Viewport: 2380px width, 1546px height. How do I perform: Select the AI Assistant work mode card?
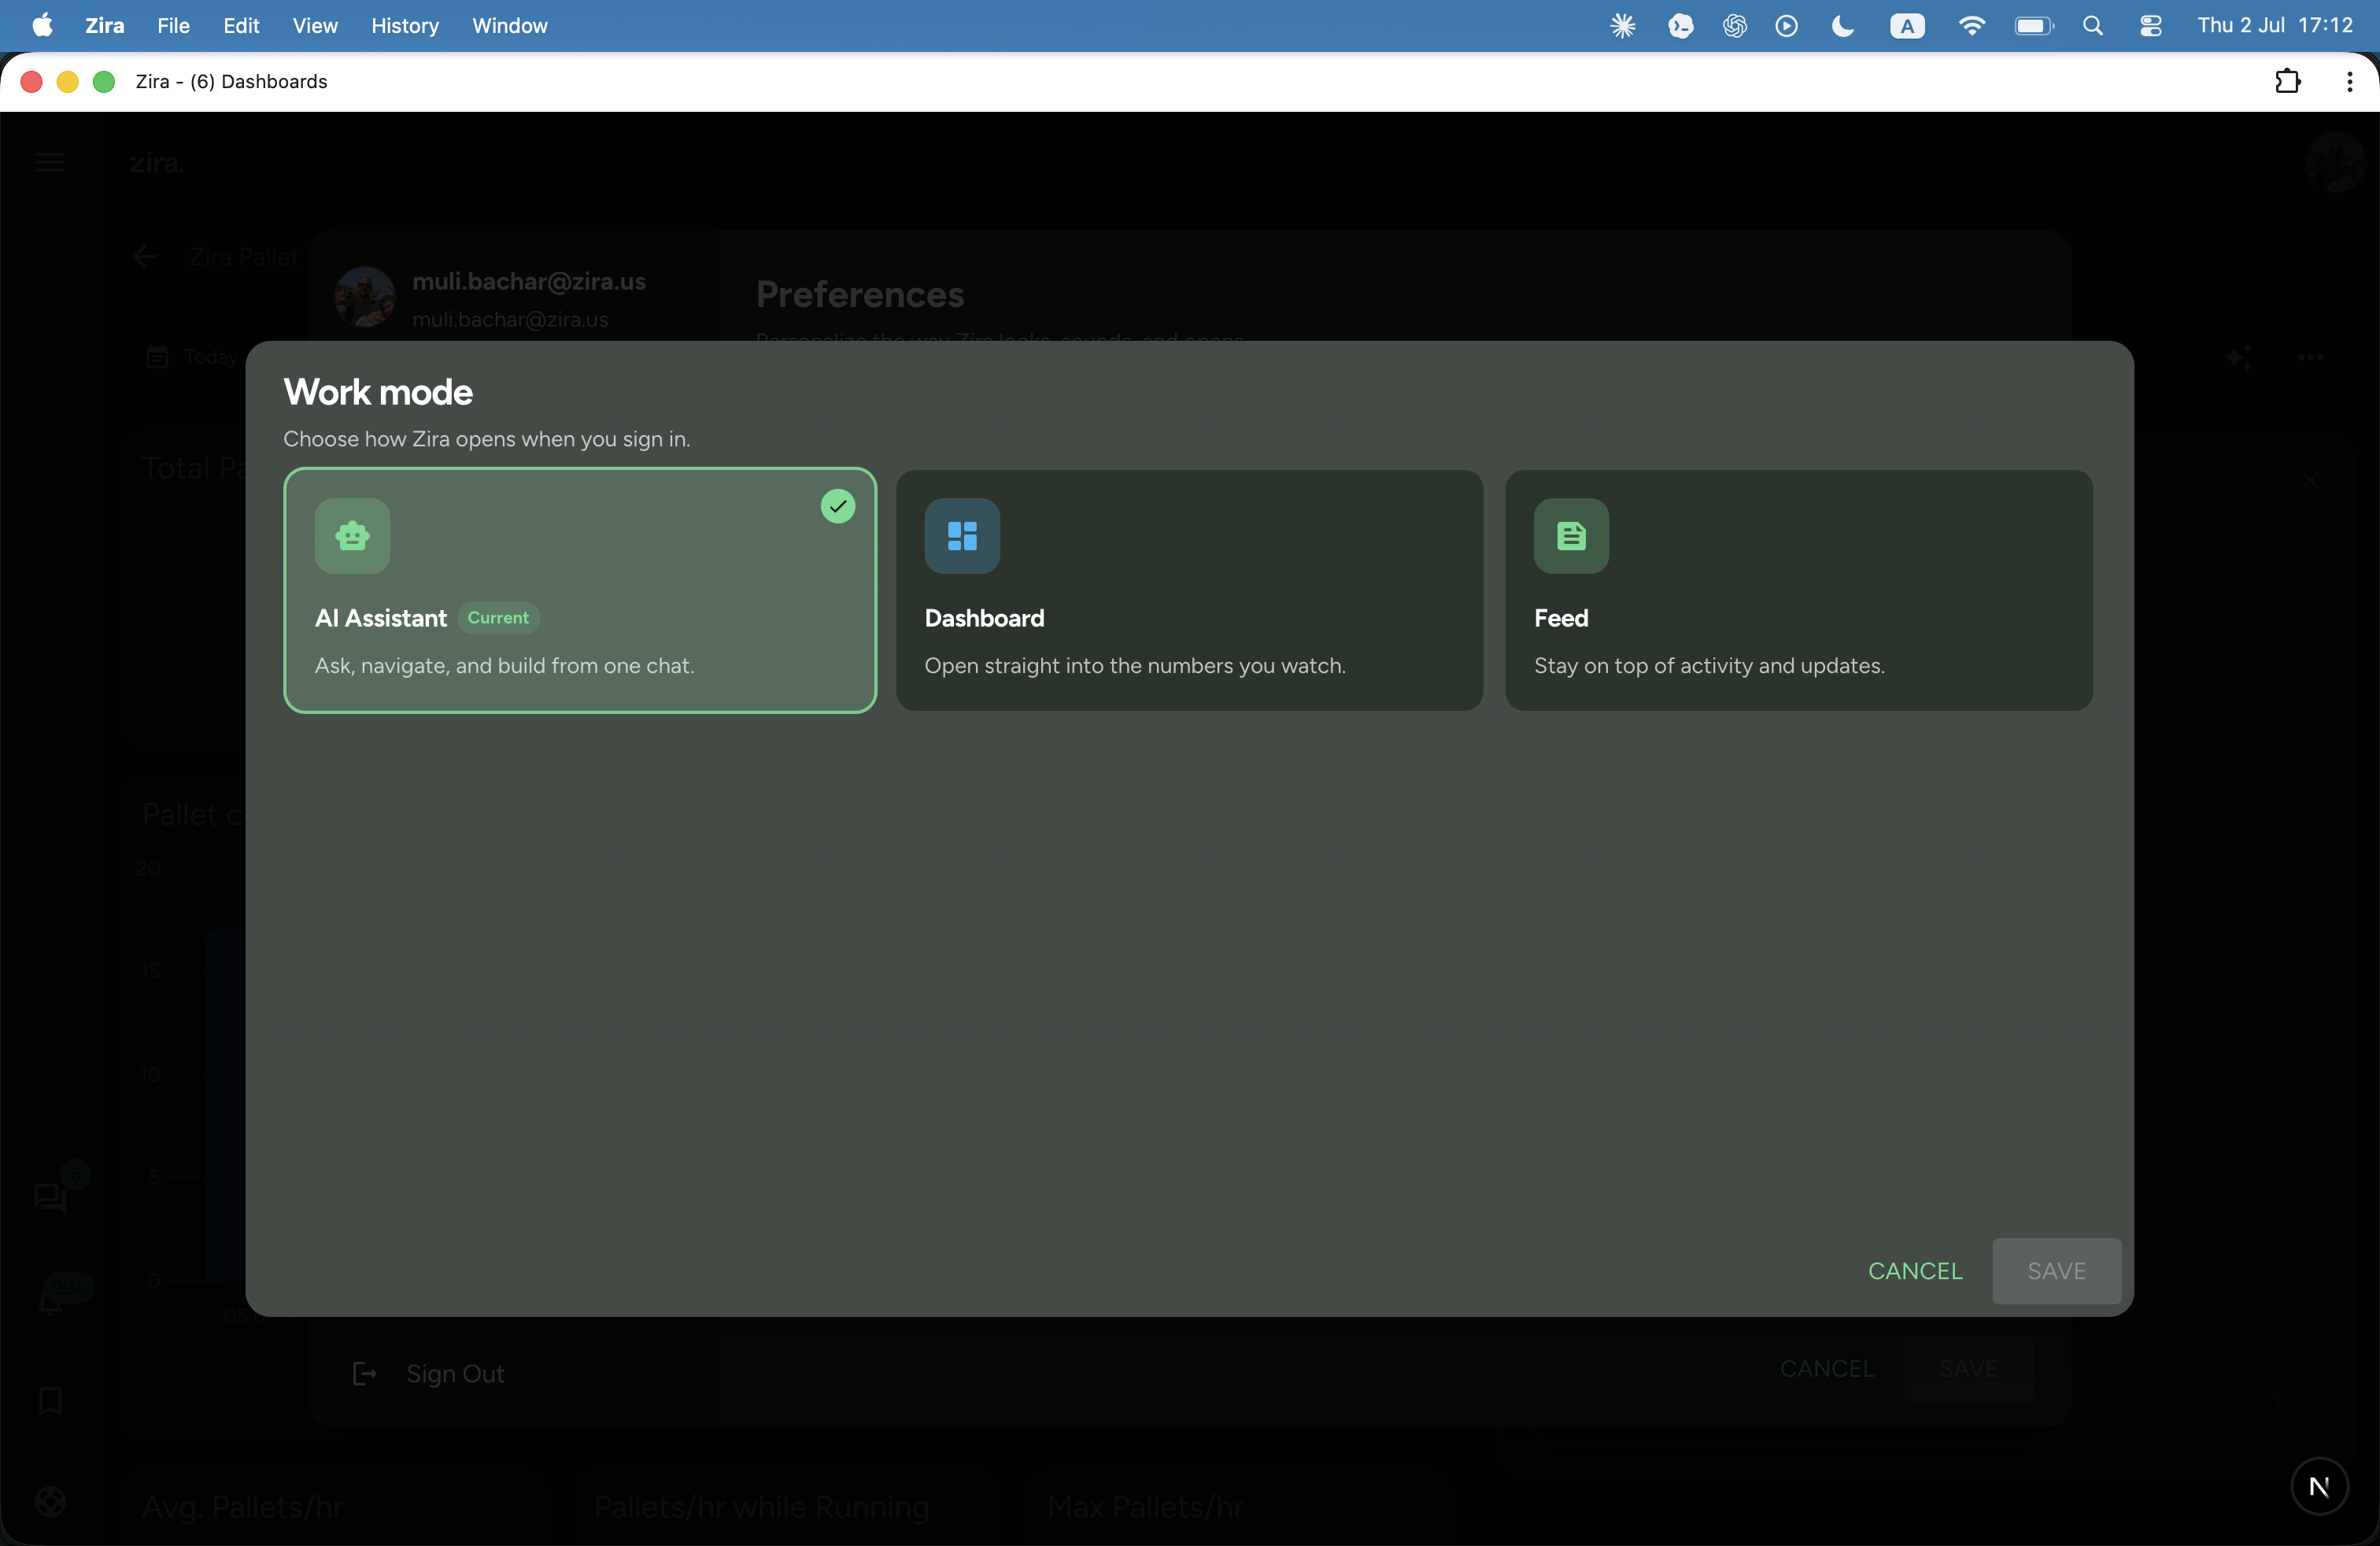580,590
